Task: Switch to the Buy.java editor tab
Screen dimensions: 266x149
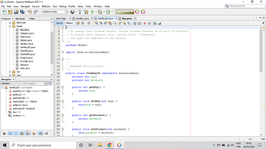Action: click(x=127, y=18)
